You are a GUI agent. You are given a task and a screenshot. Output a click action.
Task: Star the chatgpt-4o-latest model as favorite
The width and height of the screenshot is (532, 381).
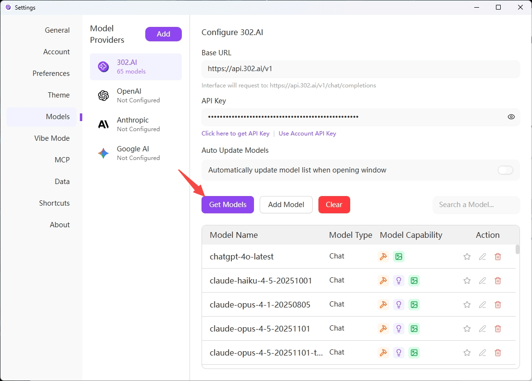(467, 257)
